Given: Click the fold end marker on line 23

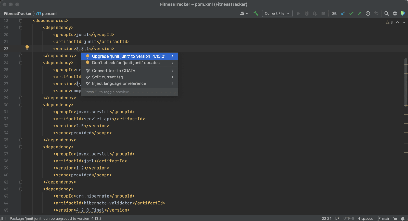Looking at the screenshot, I should tap(21, 56).
